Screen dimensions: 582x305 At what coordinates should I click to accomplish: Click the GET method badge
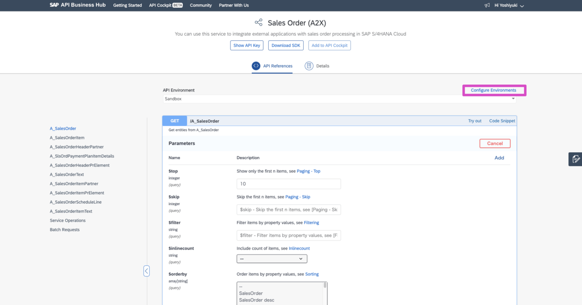pos(175,121)
